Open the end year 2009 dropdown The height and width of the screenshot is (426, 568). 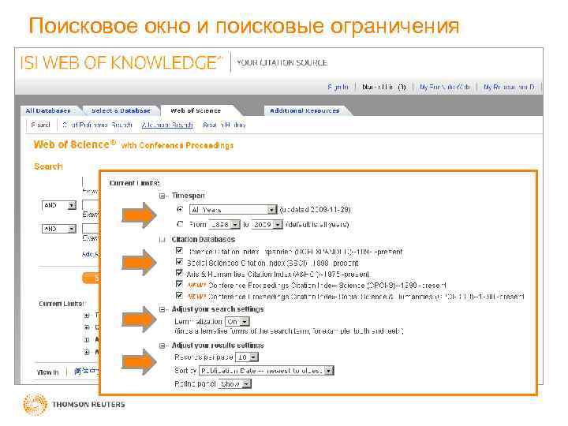pos(267,225)
